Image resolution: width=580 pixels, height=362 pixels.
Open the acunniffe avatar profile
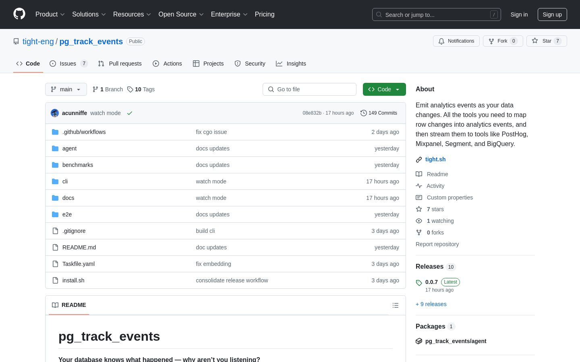pyautogui.click(x=55, y=113)
